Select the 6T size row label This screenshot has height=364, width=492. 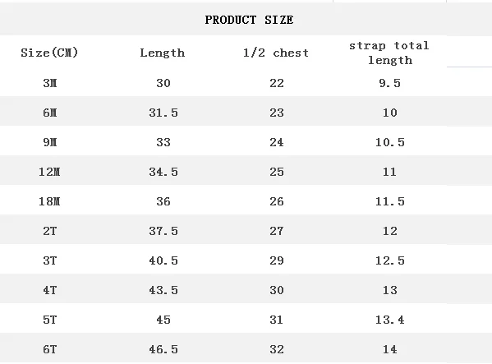(50, 349)
